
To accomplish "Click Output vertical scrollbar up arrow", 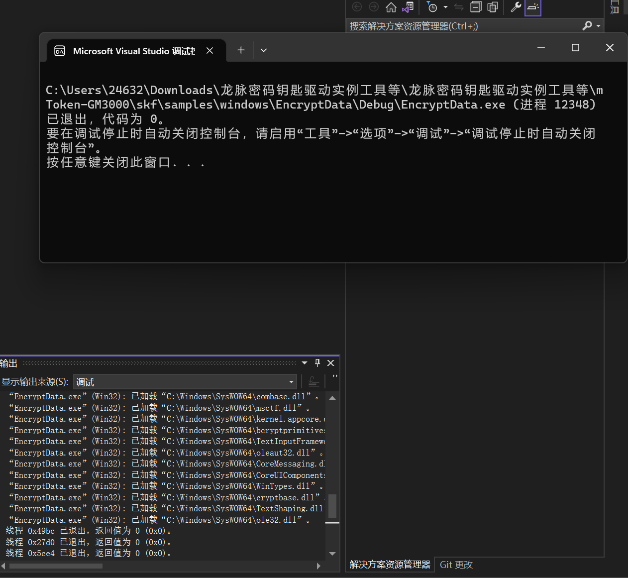I will [x=332, y=398].
